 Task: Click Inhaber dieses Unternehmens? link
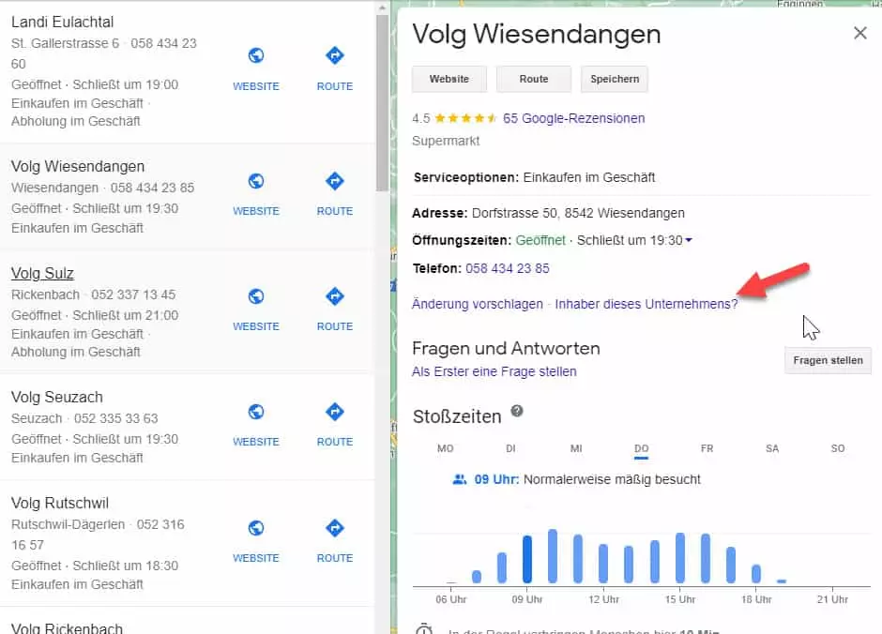point(646,304)
